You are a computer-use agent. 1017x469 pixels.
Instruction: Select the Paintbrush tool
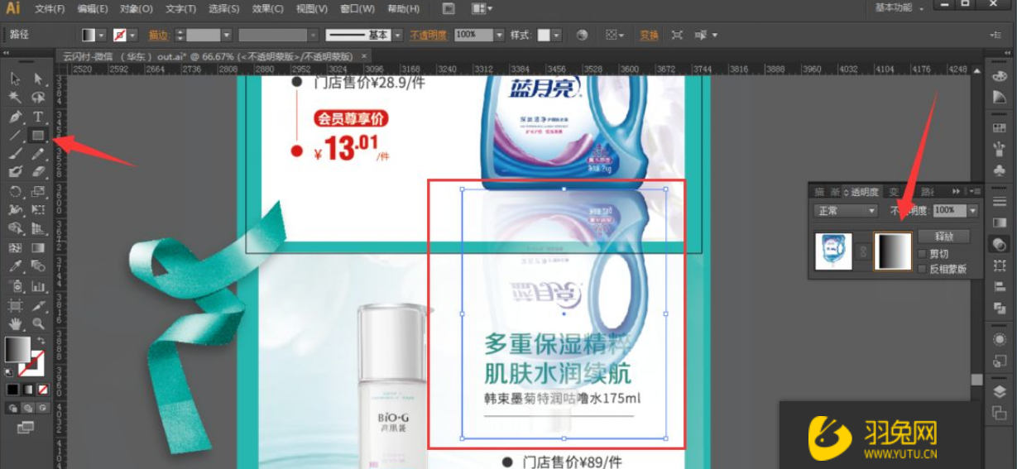15,153
